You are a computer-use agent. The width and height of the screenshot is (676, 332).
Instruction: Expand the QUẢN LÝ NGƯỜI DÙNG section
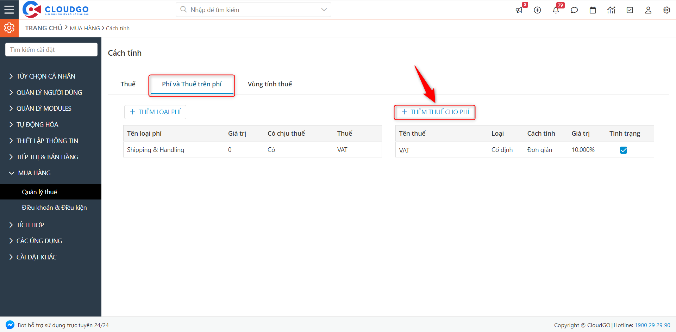tap(49, 92)
